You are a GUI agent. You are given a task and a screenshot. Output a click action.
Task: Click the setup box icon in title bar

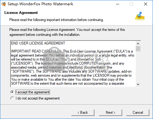coord(4,4)
